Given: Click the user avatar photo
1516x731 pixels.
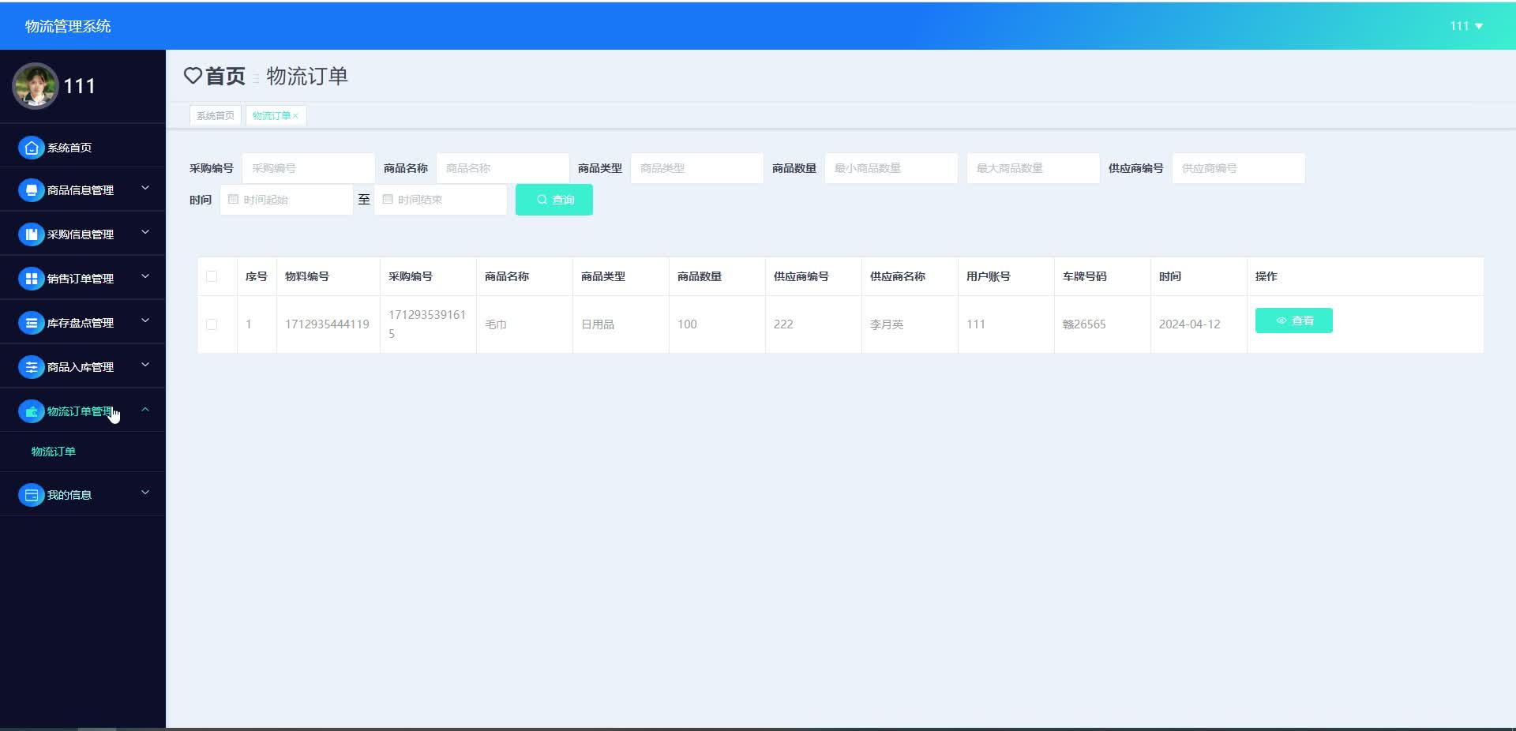Looking at the screenshot, I should point(35,86).
